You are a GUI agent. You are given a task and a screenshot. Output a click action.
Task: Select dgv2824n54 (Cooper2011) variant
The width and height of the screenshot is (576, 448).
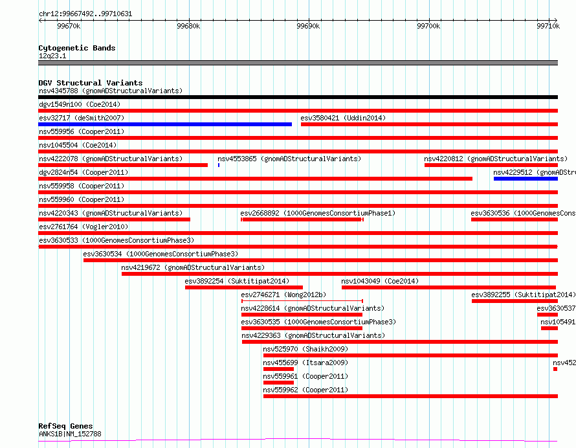[83, 172]
